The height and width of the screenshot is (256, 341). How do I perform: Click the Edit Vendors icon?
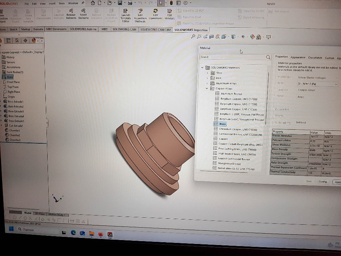[x=169, y=11]
